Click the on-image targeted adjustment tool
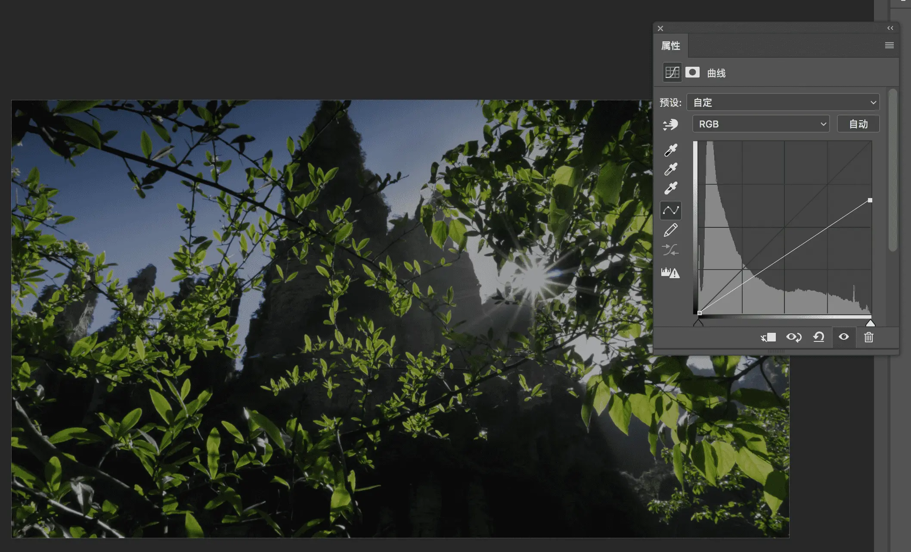The width and height of the screenshot is (911, 552). (670, 125)
